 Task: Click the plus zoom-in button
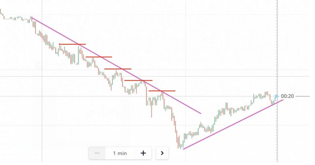143,153
